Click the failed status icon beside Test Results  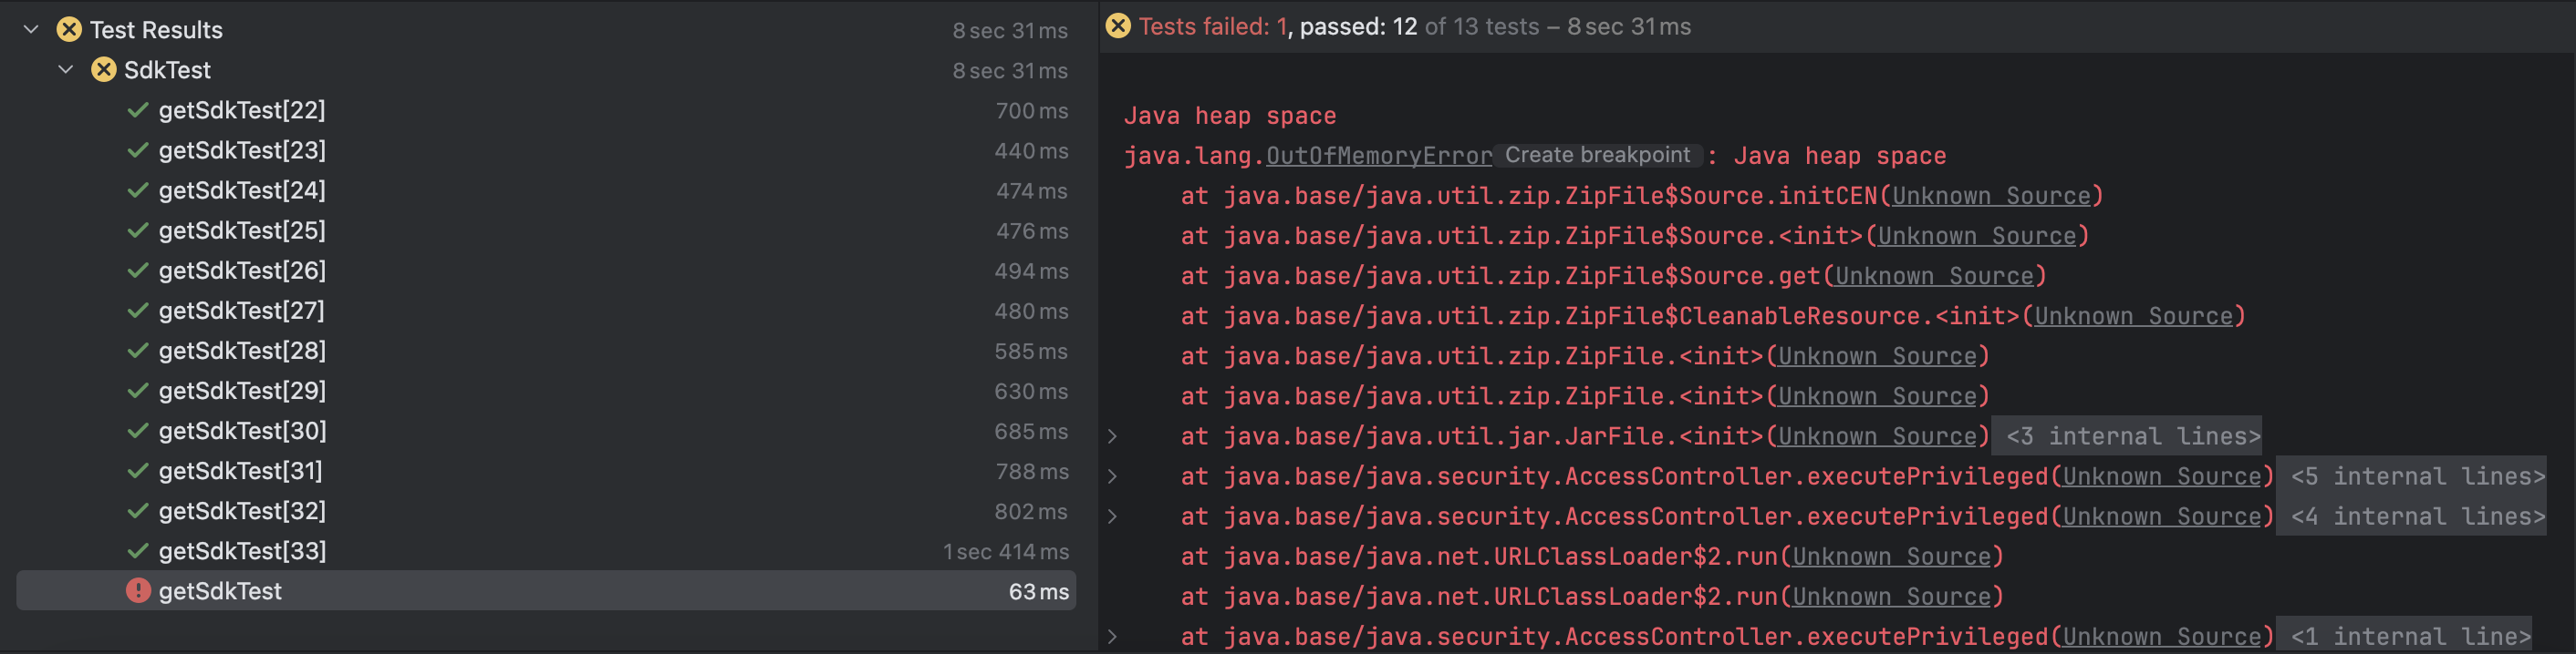(69, 30)
